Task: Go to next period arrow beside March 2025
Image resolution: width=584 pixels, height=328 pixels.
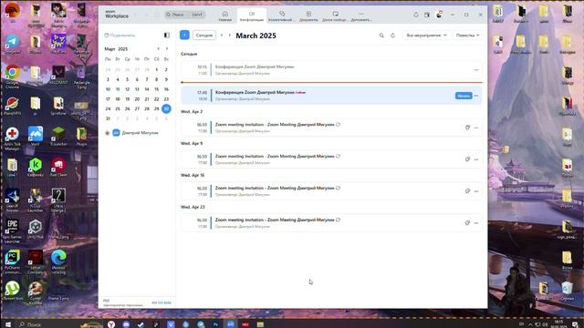Action: tap(229, 36)
